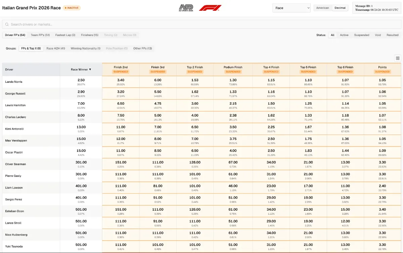The image size is (403, 253).
Task: Click Esteban Ocon Points odds 3.40
Action: click(x=382, y=211)
